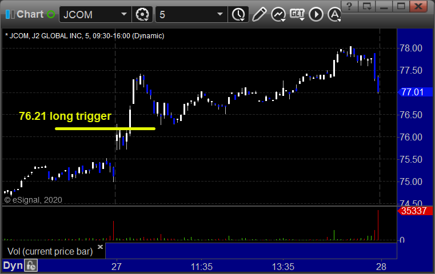The width and height of the screenshot is (435, 274).
Task: Click the 28 date axis label
Action: [x=381, y=267]
